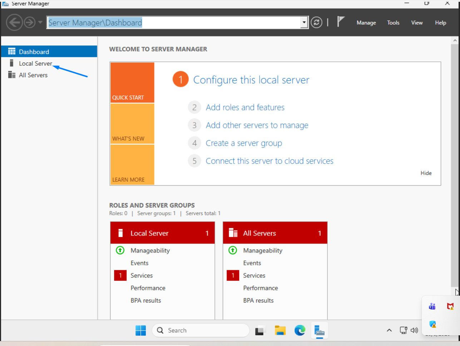Click Add roles and features link

(245, 107)
